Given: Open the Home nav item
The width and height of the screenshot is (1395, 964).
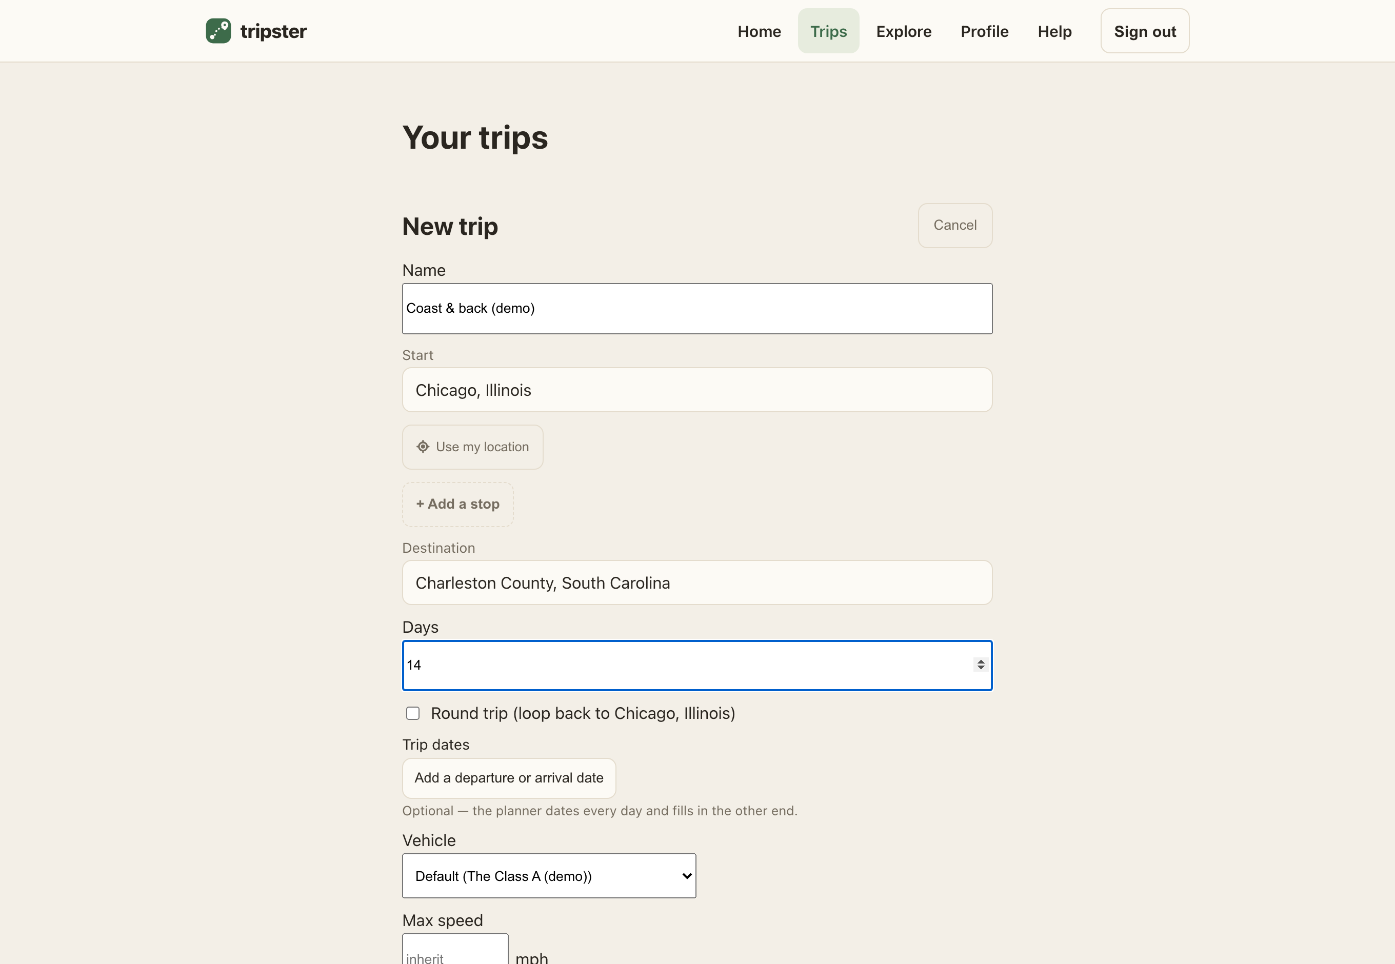Looking at the screenshot, I should point(759,31).
